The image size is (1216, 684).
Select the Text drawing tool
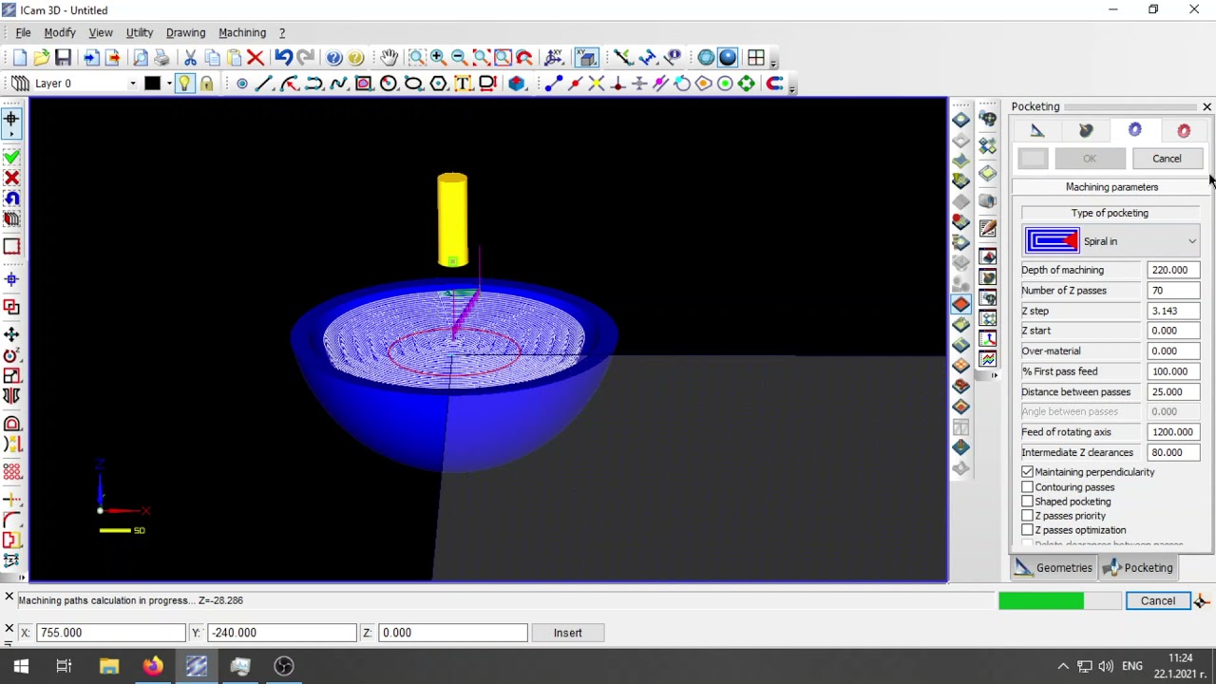[463, 84]
